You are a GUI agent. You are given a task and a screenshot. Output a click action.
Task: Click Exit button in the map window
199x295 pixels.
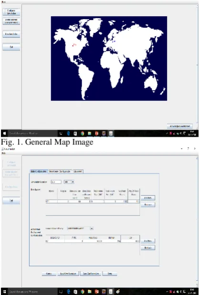coord(11,47)
